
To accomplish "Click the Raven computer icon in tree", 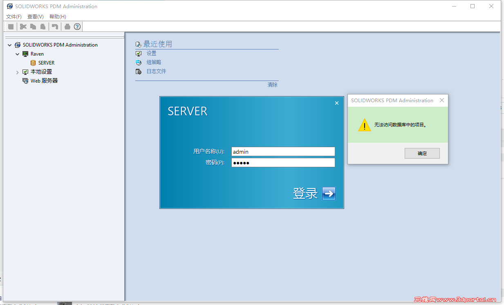I will tap(25, 54).
